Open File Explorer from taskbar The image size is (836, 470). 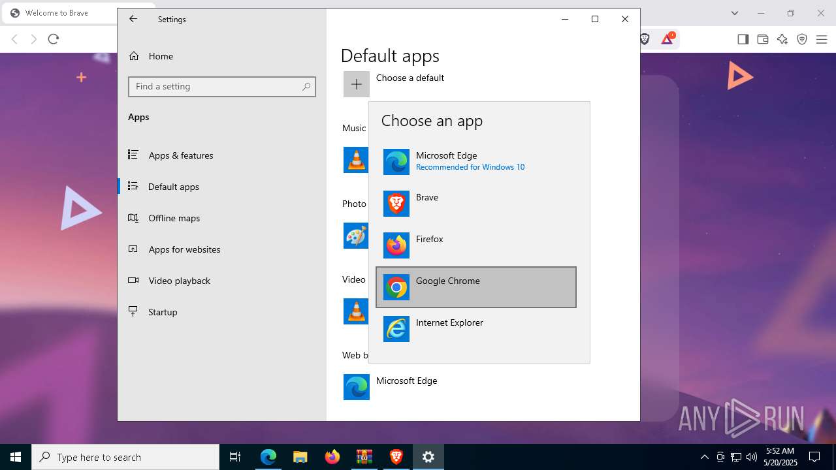click(300, 457)
